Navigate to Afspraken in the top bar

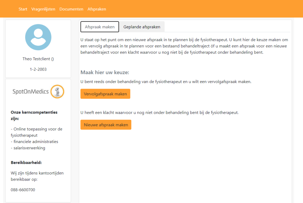click(x=97, y=9)
